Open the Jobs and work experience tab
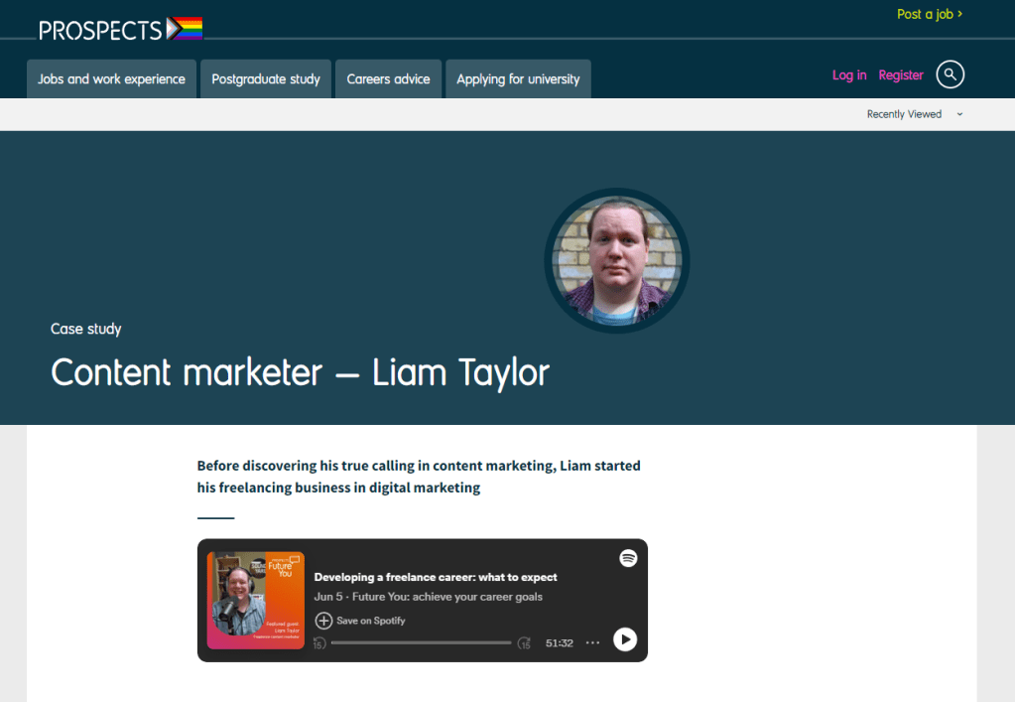The image size is (1015, 702). 111,79
